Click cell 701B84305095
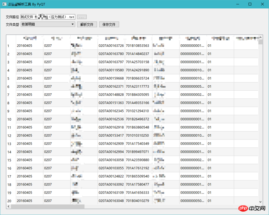The height and width of the screenshot is (215, 269). click(139, 95)
